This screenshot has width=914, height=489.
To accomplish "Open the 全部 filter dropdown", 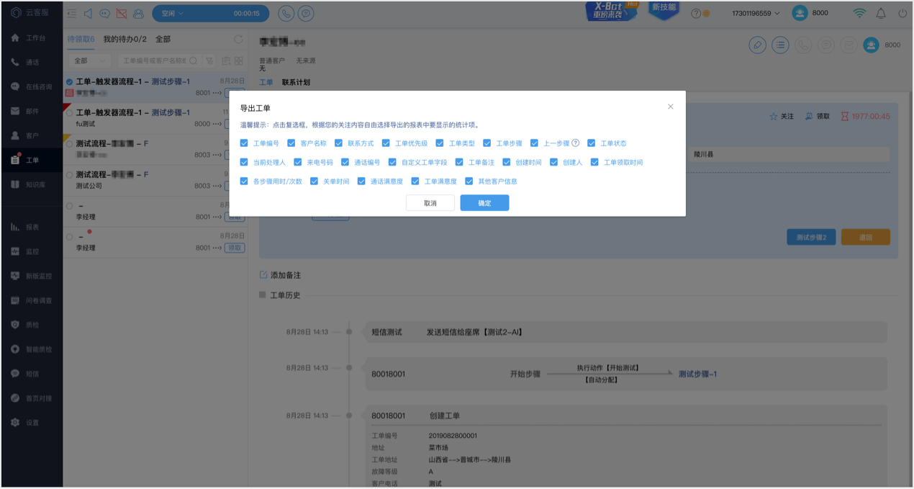I will 91,60.
